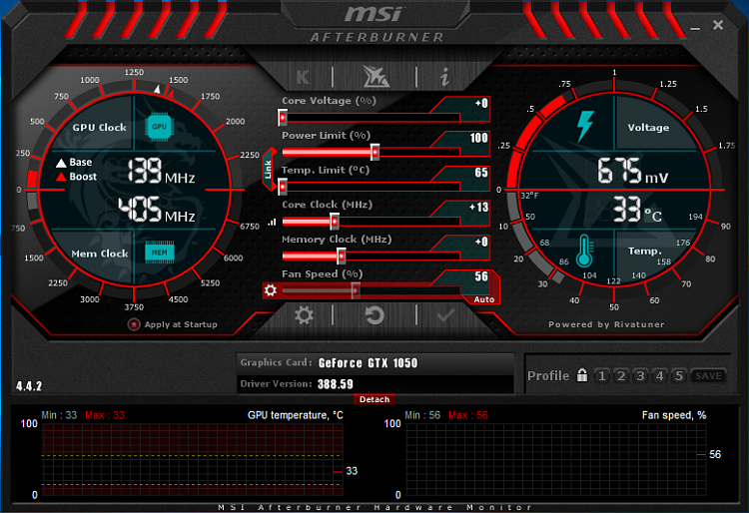Click the Core Voltage slider handle
The image size is (749, 513).
pos(283,117)
